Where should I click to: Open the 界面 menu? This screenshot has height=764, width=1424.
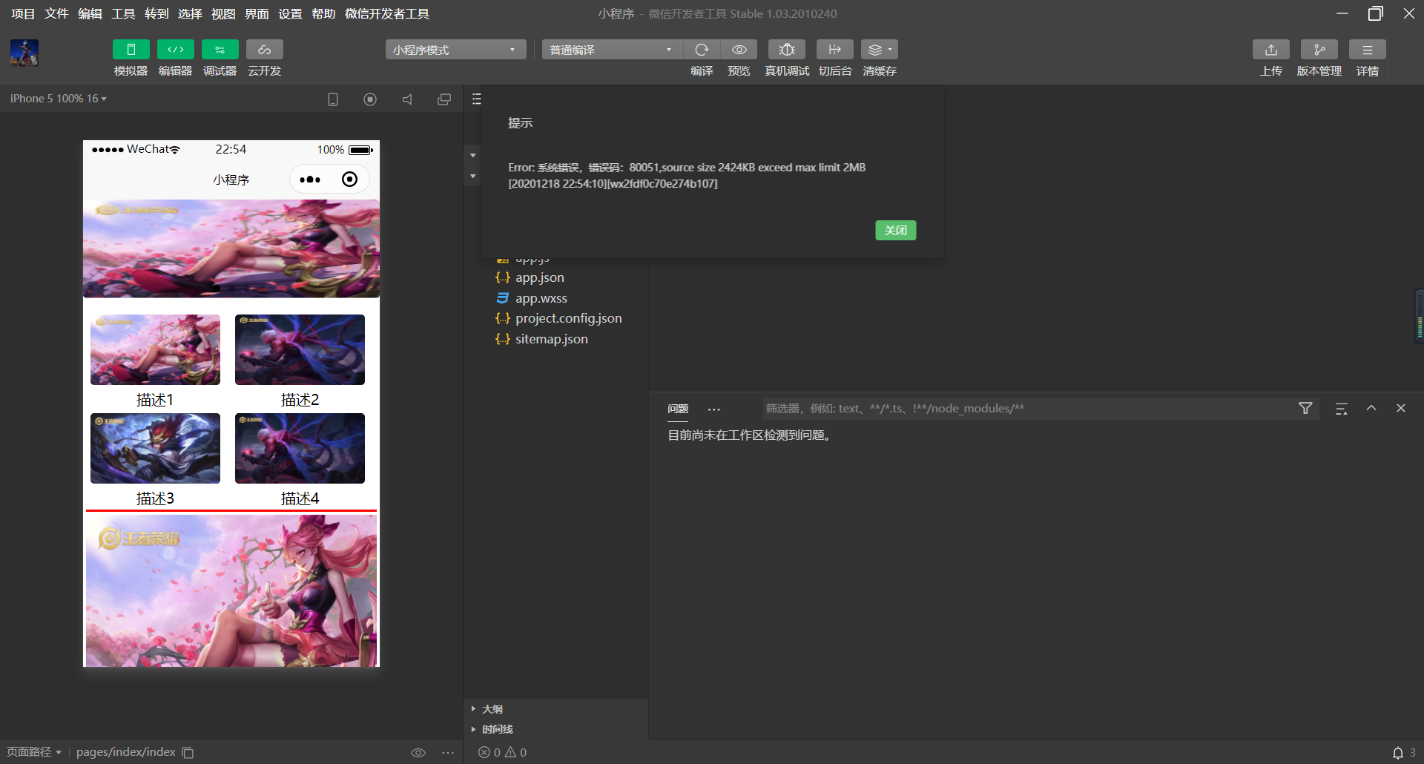point(257,14)
